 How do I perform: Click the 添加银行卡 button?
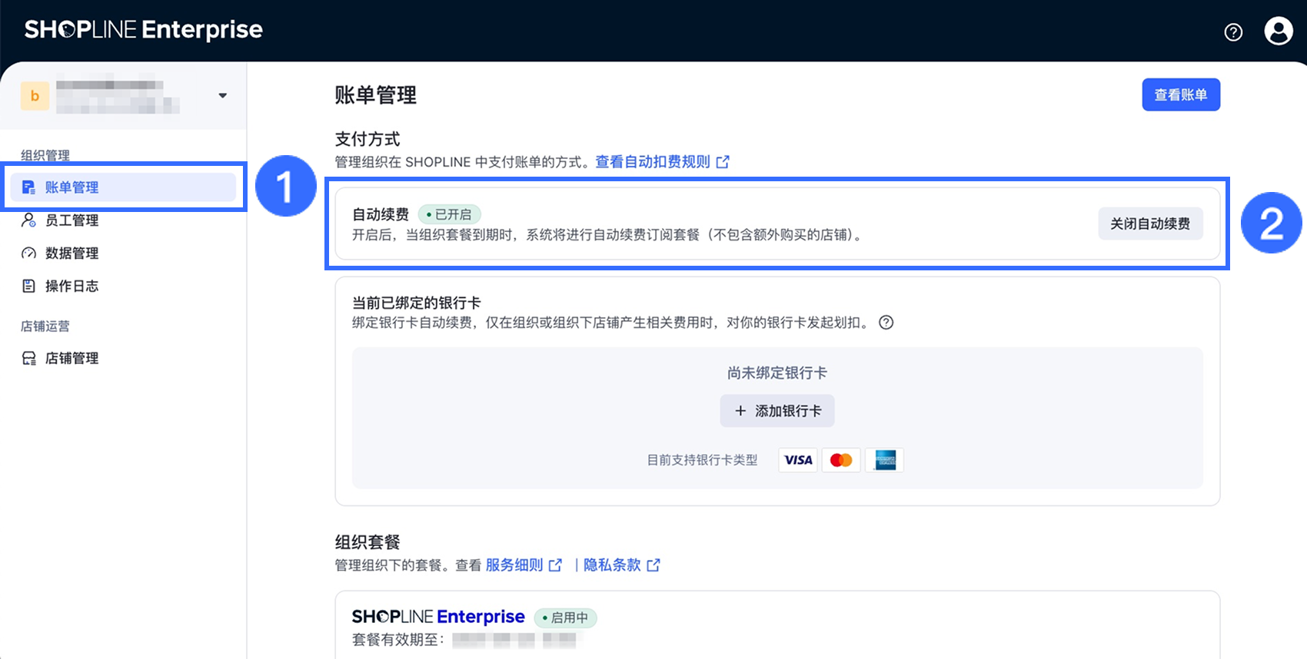777,411
